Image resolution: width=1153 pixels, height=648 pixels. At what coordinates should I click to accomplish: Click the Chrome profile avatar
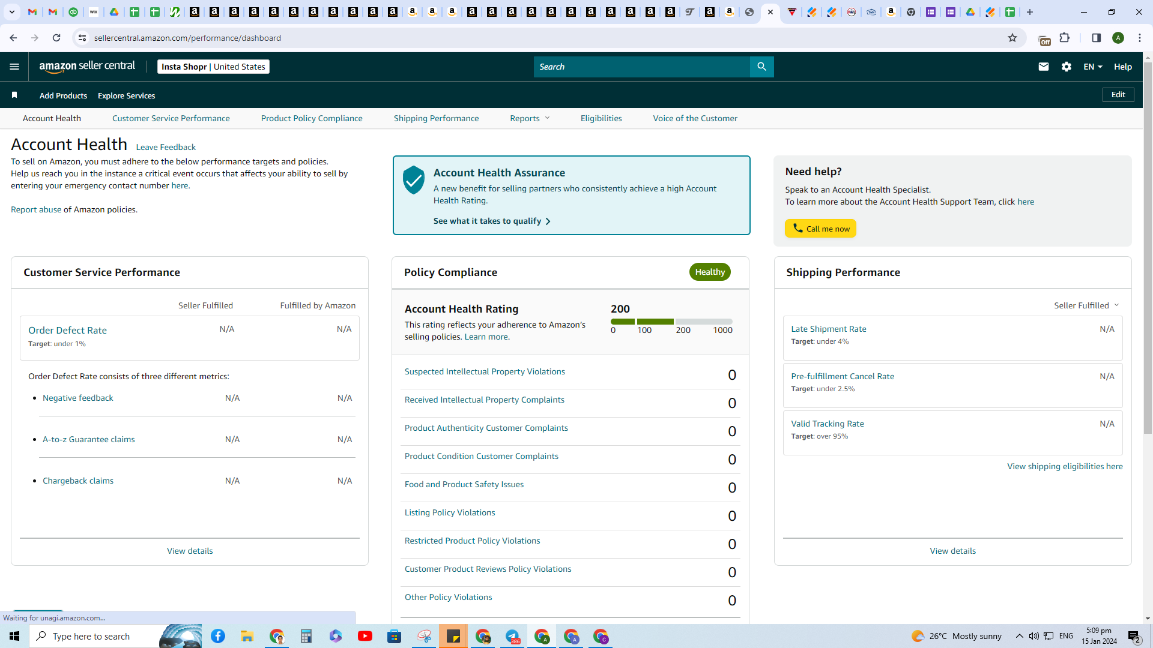[1118, 38]
